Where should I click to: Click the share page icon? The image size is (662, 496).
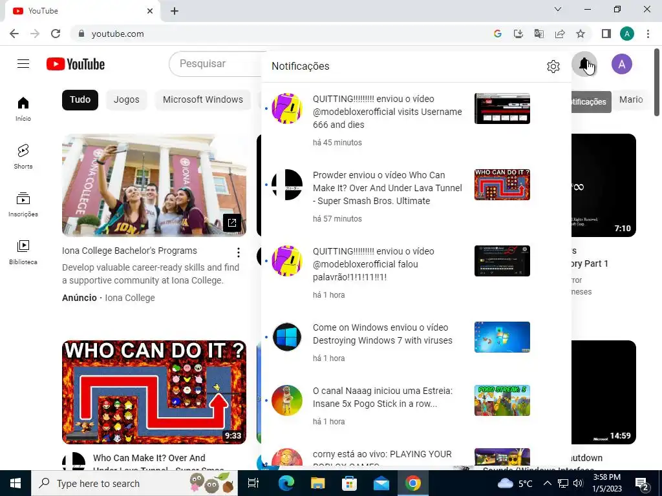(560, 34)
